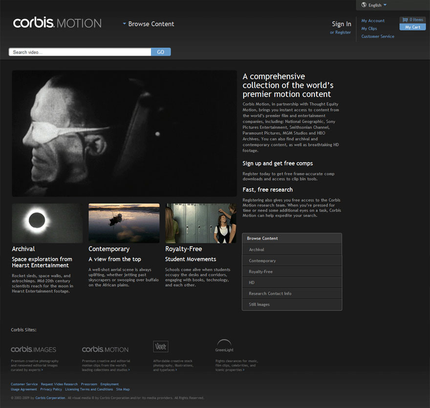This screenshot has height=408, width=430.
Task: Focus the Search video input field
Action: pos(80,52)
